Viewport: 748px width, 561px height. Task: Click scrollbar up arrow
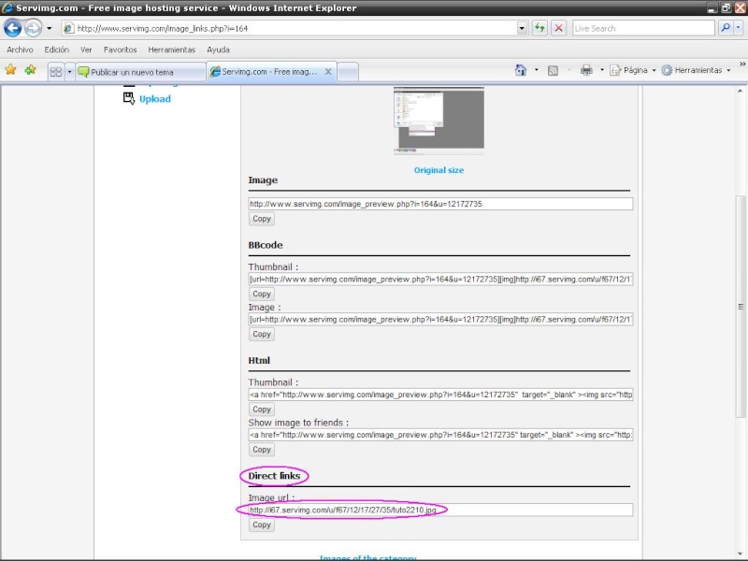point(741,91)
